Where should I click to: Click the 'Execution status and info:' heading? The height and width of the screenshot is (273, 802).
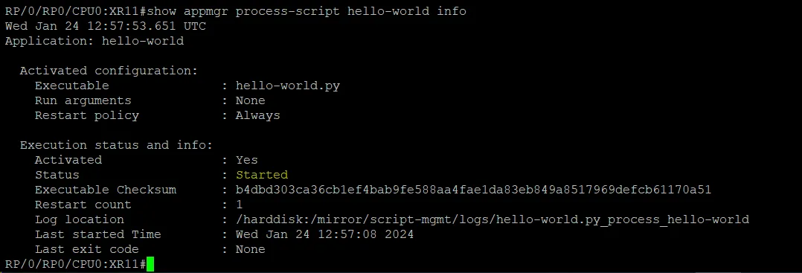point(116,145)
